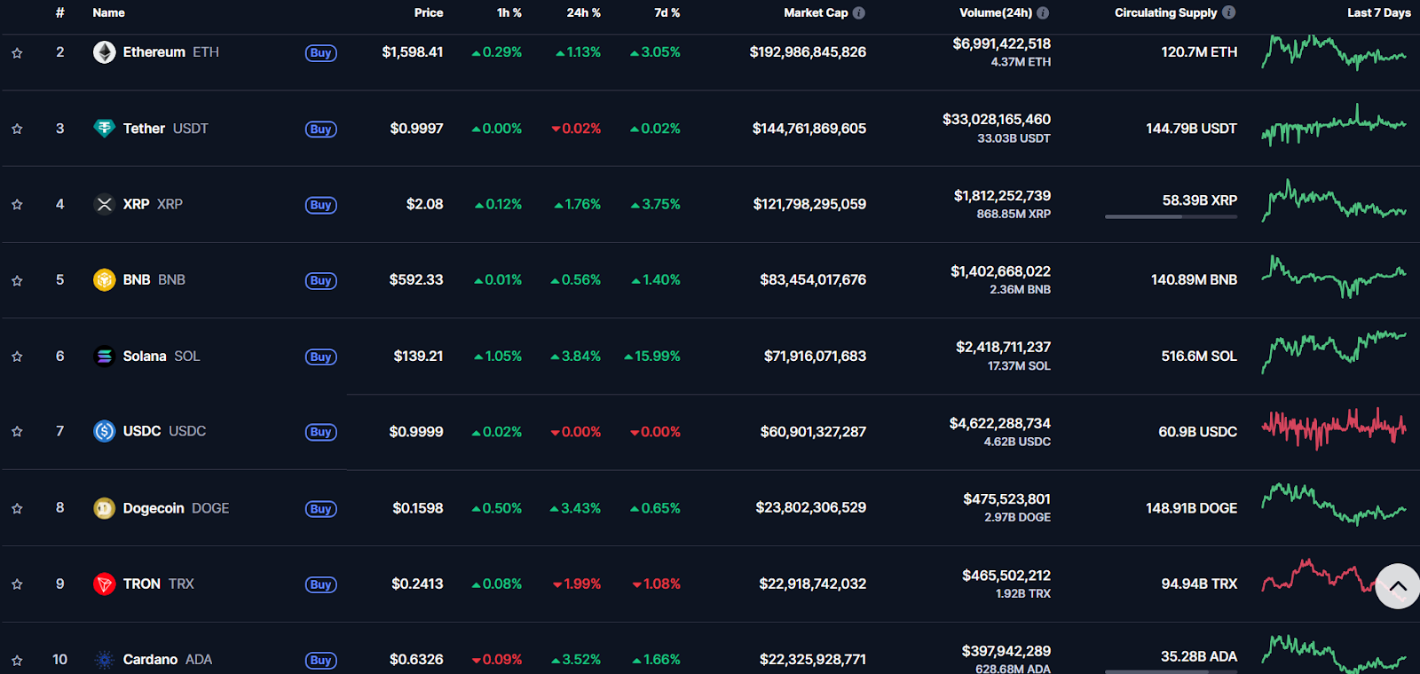Sort by 7d % column header
Screen dimensions: 1420x674
click(x=667, y=13)
